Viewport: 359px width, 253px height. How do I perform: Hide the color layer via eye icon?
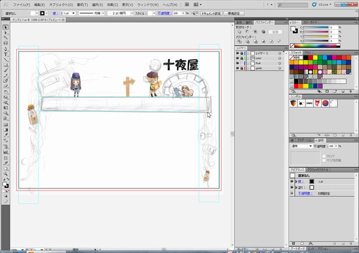tap(238, 58)
